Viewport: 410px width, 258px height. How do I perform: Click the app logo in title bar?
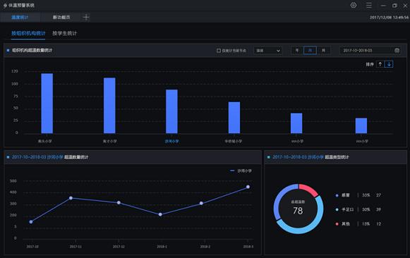coord(5,6)
